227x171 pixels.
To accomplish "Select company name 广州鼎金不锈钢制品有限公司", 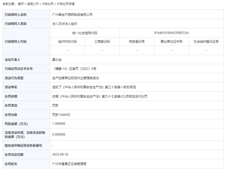I will pos(72,15).
